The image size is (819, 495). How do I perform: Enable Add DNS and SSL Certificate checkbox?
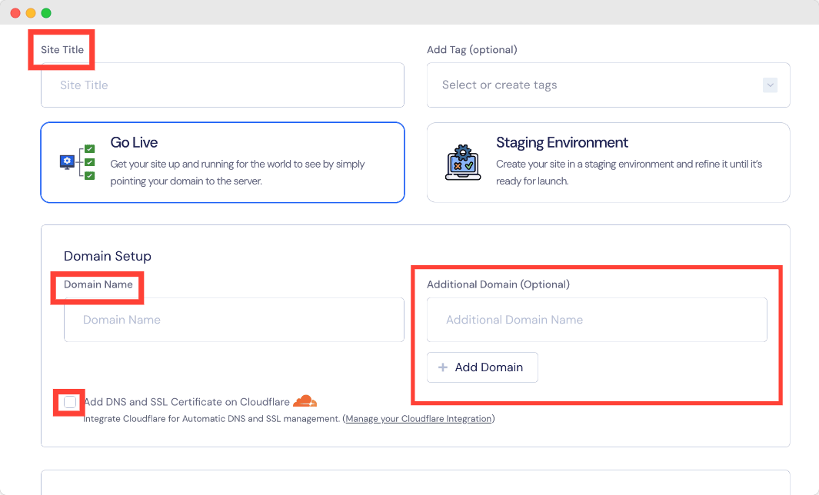click(70, 402)
